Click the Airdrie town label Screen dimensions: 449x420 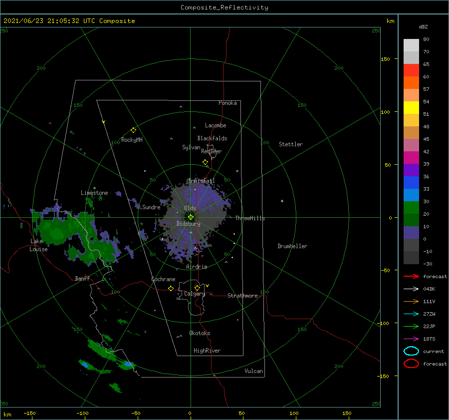click(x=197, y=267)
